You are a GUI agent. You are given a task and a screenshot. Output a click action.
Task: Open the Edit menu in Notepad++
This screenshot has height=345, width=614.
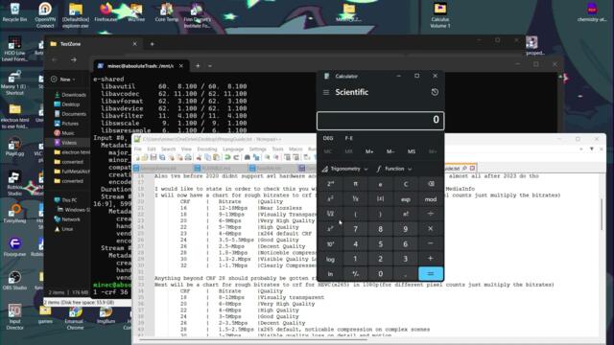coord(152,149)
